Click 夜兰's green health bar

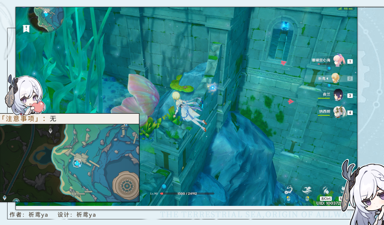(324, 98)
